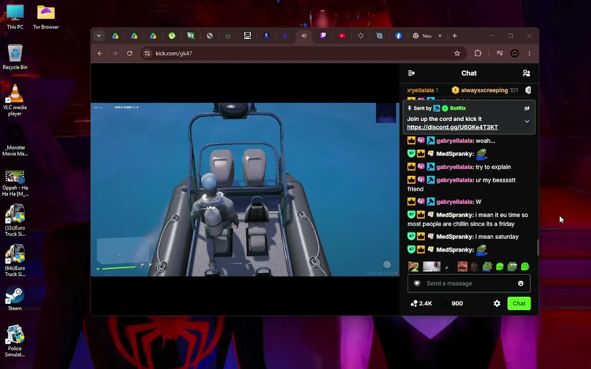Image resolution: width=591 pixels, height=369 pixels.
Task: Select the Oppah - Ha Ha Ha video file
Action: [x=15, y=183]
